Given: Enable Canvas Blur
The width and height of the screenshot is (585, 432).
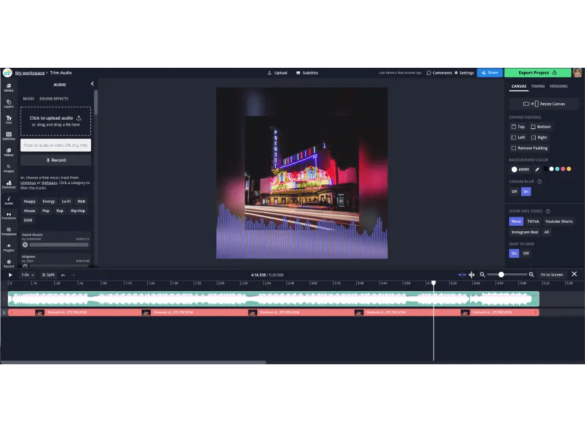Looking at the screenshot, I should pyautogui.click(x=525, y=191).
